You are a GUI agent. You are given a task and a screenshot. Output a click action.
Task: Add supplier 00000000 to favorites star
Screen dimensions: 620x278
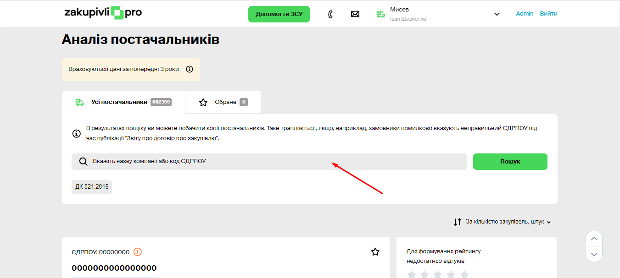pyautogui.click(x=375, y=251)
